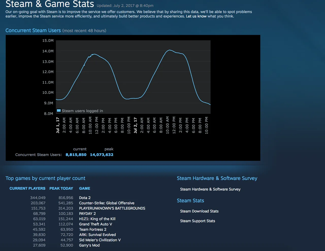The height and width of the screenshot is (251, 325).
Task: Click the 'Let us know' feedback link
Action: [x=196, y=16]
